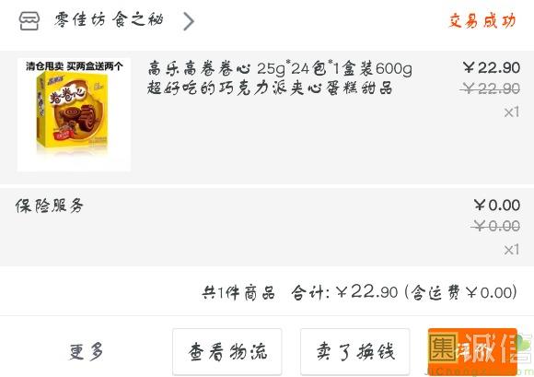Click the 查看物流 button
The image size is (534, 377).
click(227, 352)
